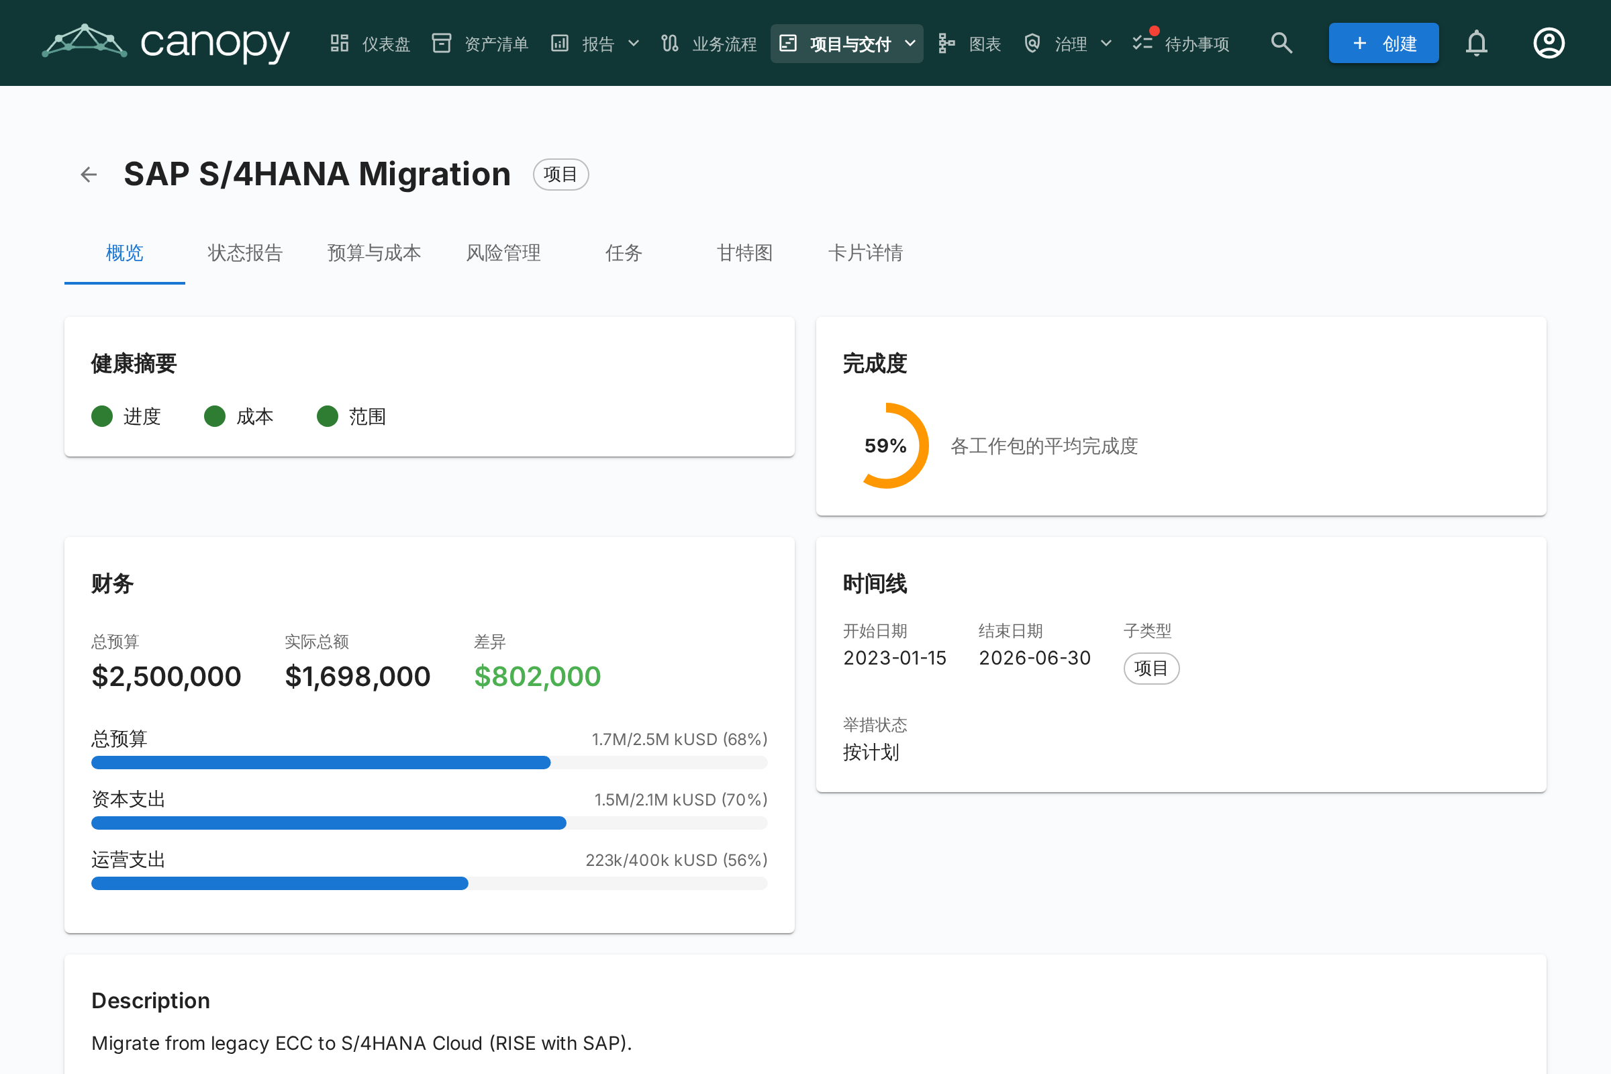1611x1074 pixels.
Task: Open the 图表 menu item
Action: point(969,43)
